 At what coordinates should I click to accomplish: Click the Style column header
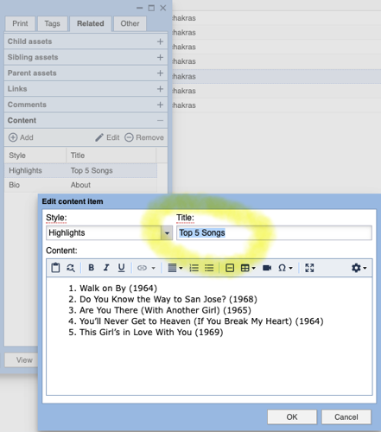coord(35,156)
